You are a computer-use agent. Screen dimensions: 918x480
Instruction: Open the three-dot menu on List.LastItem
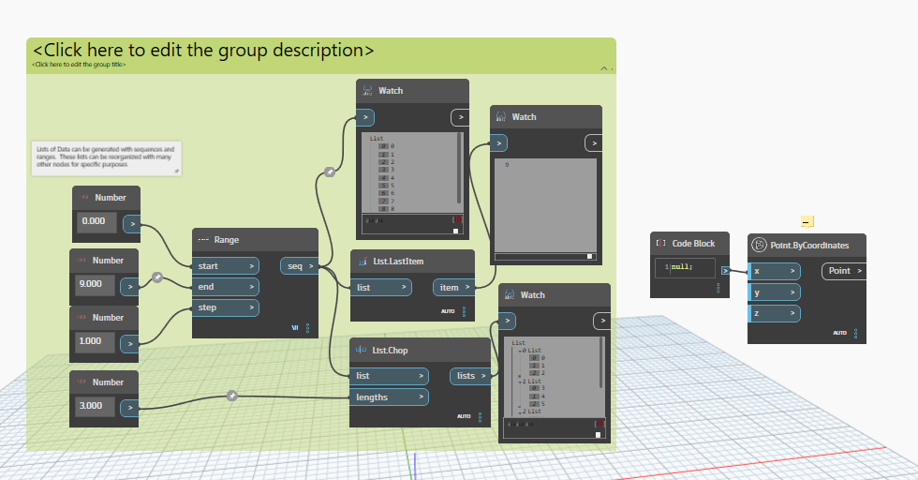(465, 311)
